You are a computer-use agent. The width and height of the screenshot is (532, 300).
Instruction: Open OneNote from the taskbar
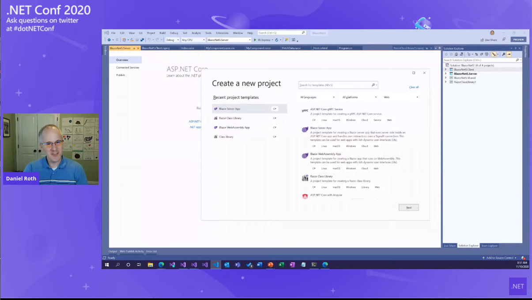[x=292, y=265]
